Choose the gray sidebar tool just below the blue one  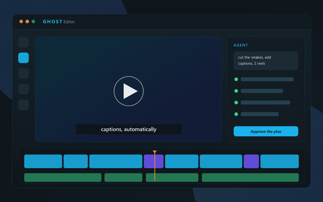pos(23,73)
